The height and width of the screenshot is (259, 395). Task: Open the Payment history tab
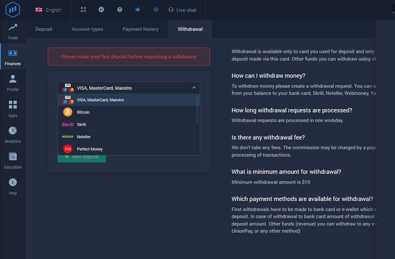[140, 29]
